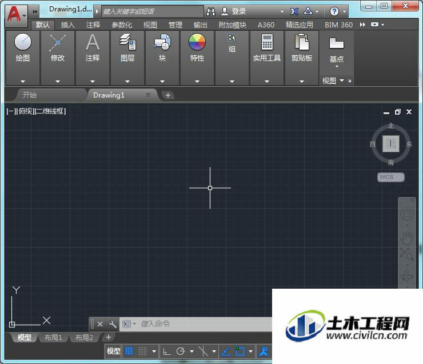Open Help question mark icon
This screenshot has height=364, width=423.
click(x=334, y=11)
